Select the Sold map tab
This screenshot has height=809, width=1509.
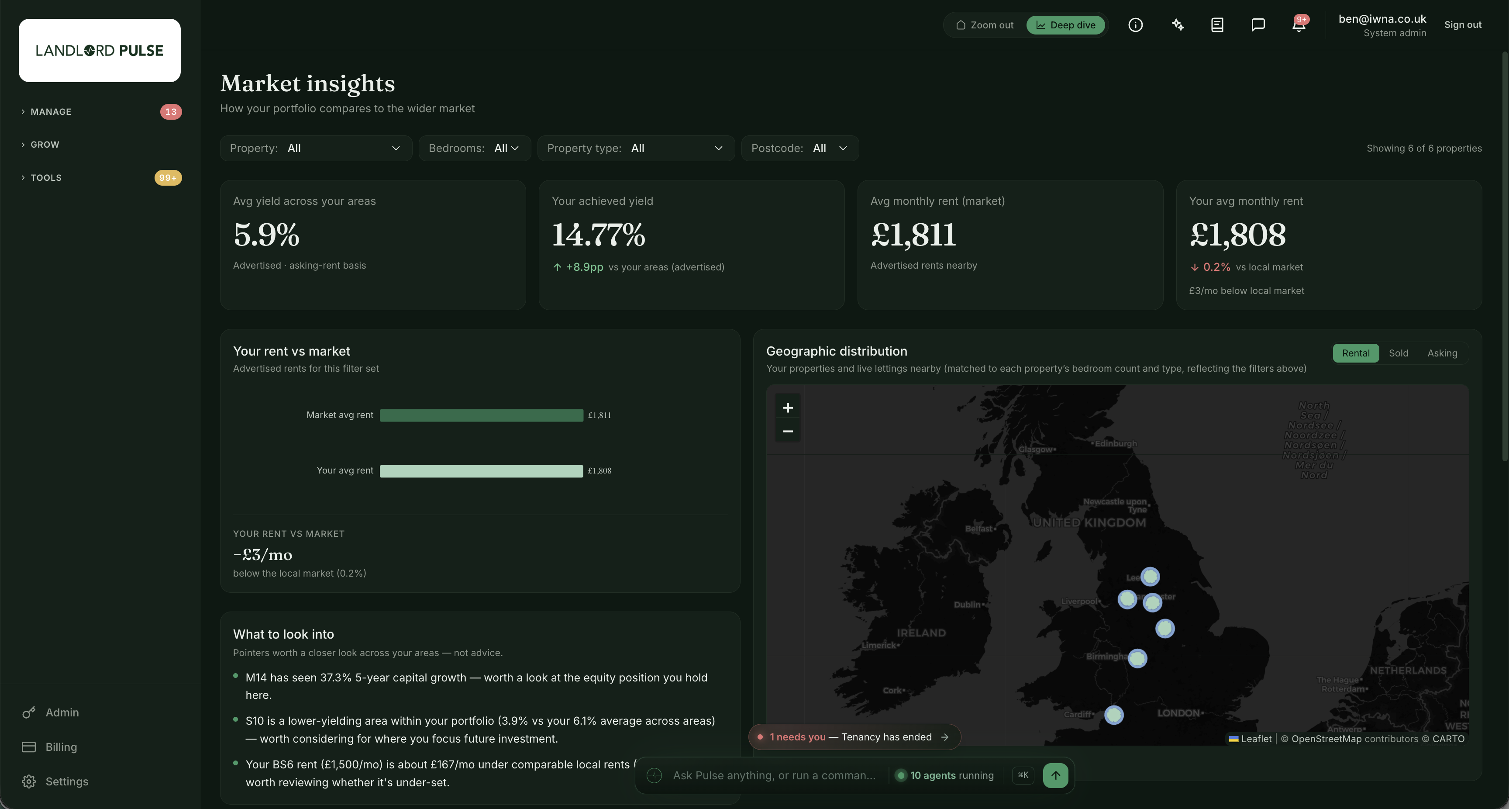coord(1398,353)
